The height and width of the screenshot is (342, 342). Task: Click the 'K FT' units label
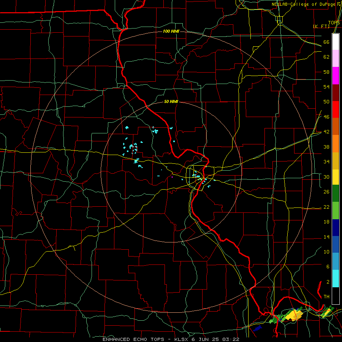click(x=321, y=26)
